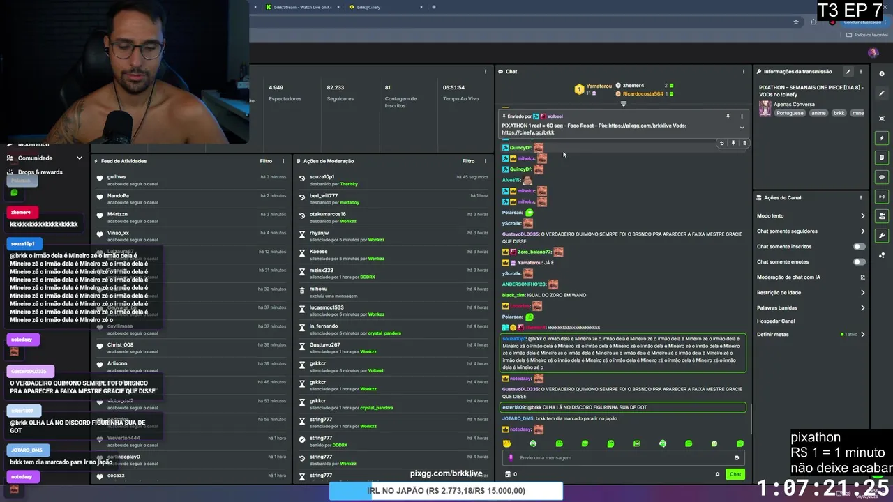Click the shop icon below message box
This screenshot has width=893, height=502.
[508, 474]
